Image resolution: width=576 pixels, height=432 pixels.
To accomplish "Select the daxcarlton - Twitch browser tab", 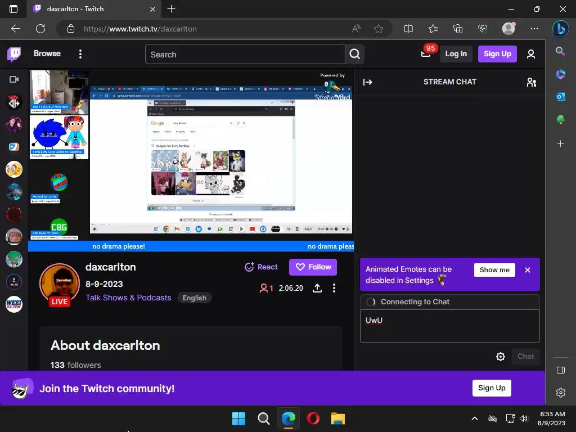I will (94, 9).
